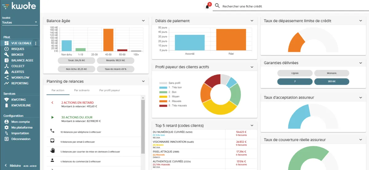Image resolution: width=369 pixels, height=170 pixels.
Task: Click the red back arrow beside actions en retard
Action: click(52, 103)
